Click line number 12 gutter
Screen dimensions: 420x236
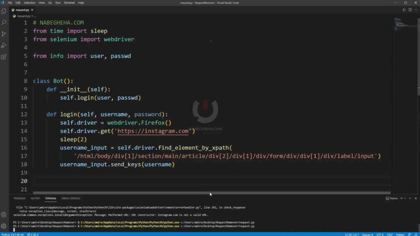(x=24, y=114)
